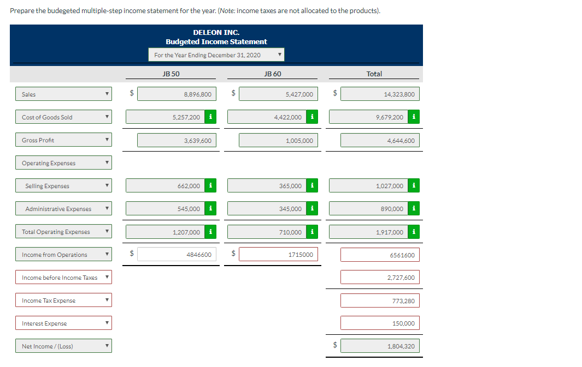Click the JB 50 Sales field 8,896,800
This screenshot has width=582, height=367.
pyautogui.click(x=177, y=94)
